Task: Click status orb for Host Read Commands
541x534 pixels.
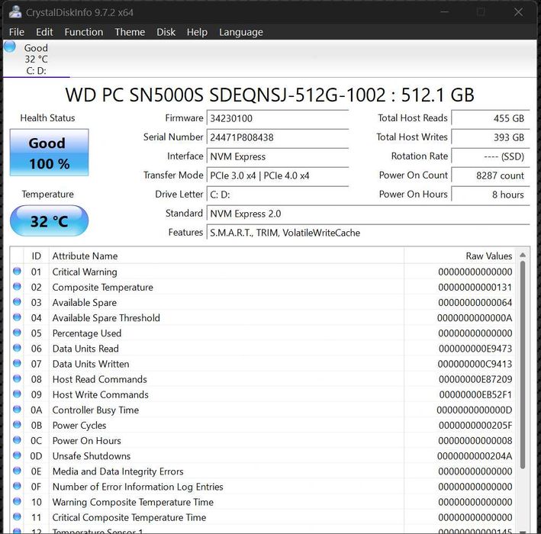Action: tap(17, 378)
